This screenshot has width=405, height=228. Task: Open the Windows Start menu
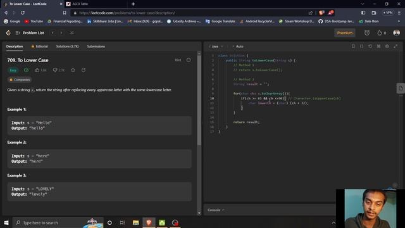[x=6, y=222]
